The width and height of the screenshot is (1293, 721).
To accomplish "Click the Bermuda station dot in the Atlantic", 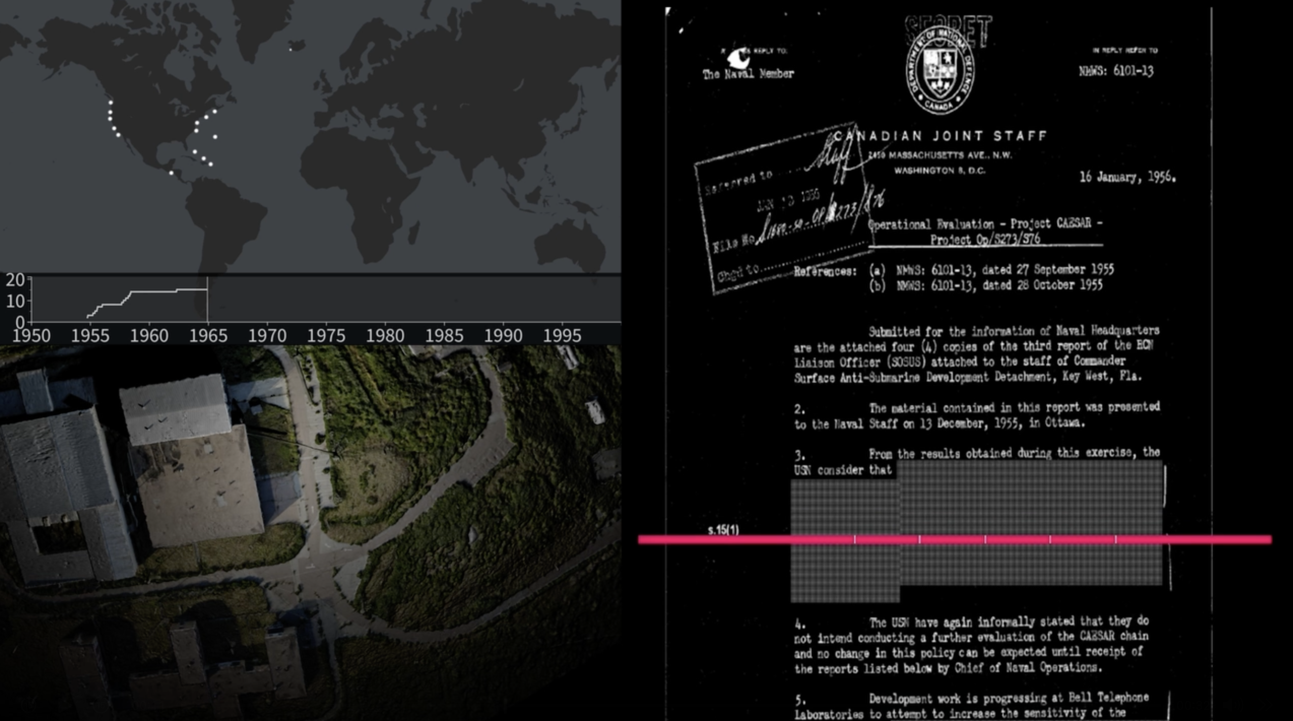I will 215,137.
